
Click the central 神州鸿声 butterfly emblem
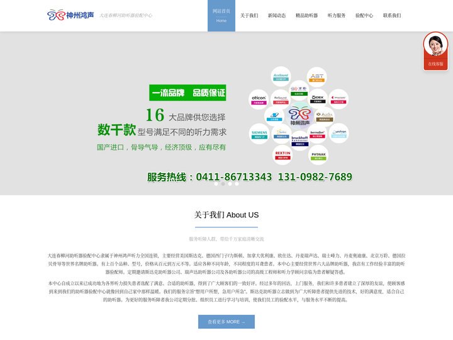pyautogui.click(x=299, y=116)
